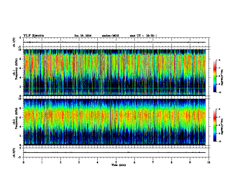Select the date text "Jan. 29, 2024"
235x182 pixels.
click(83, 36)
